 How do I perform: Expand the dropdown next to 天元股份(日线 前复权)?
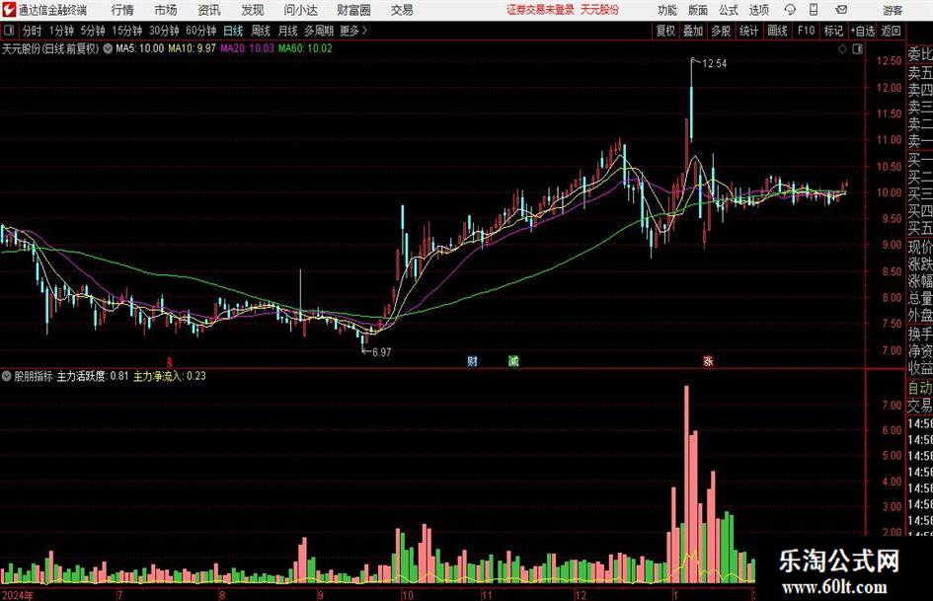coord(108,48)
